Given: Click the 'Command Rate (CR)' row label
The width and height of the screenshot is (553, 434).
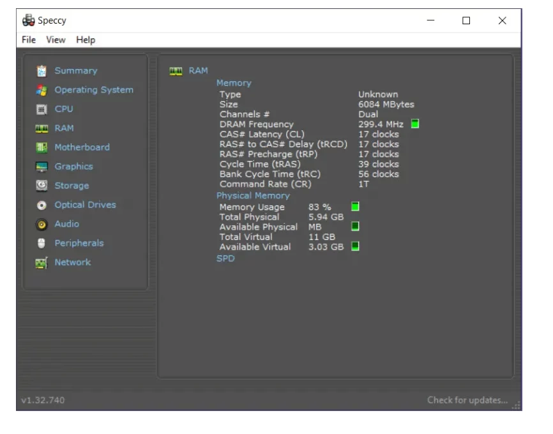Looking at the screenshot, I should point(265,184).
